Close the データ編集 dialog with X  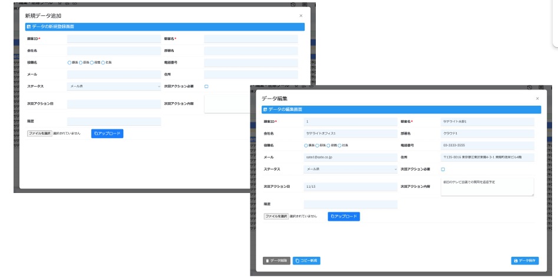pyautogui.click(x=537, y=99)
